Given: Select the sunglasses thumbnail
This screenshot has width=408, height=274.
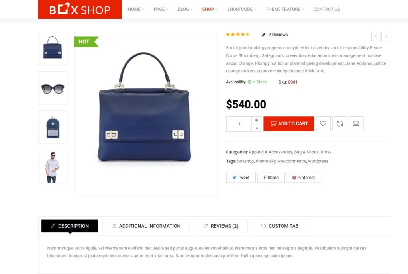Looking at the screenshot, I should (53, 88).
